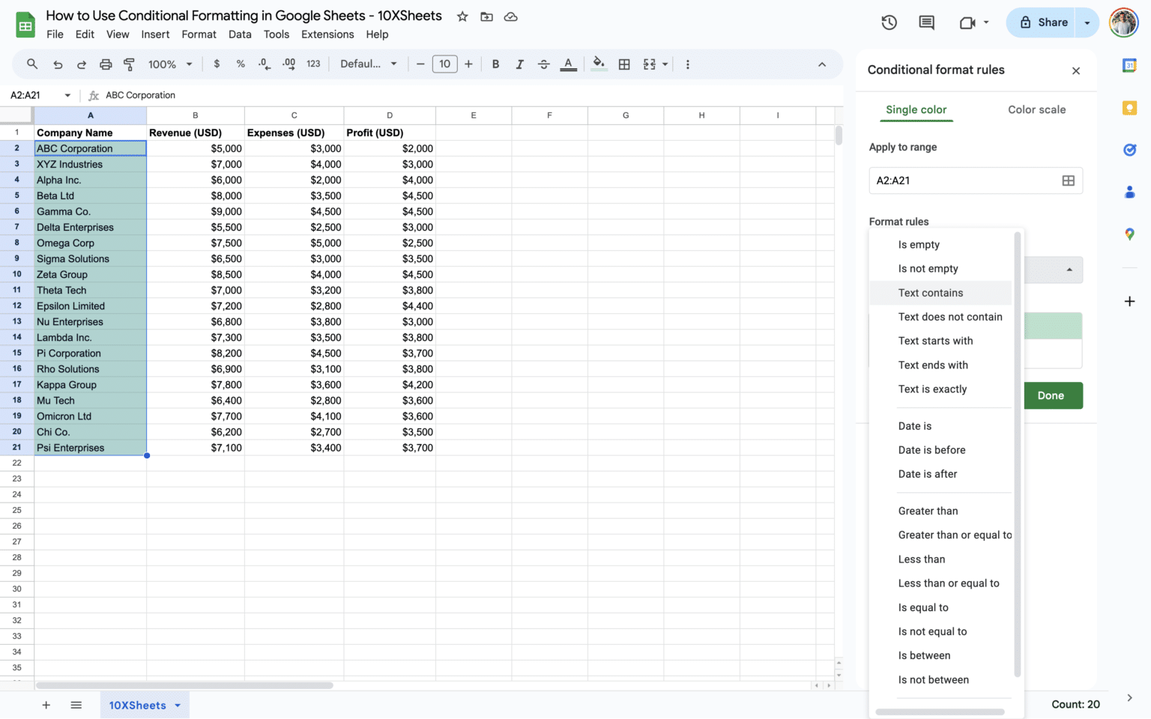
Task: Apply italic formatting
Action: coord(519,64)
